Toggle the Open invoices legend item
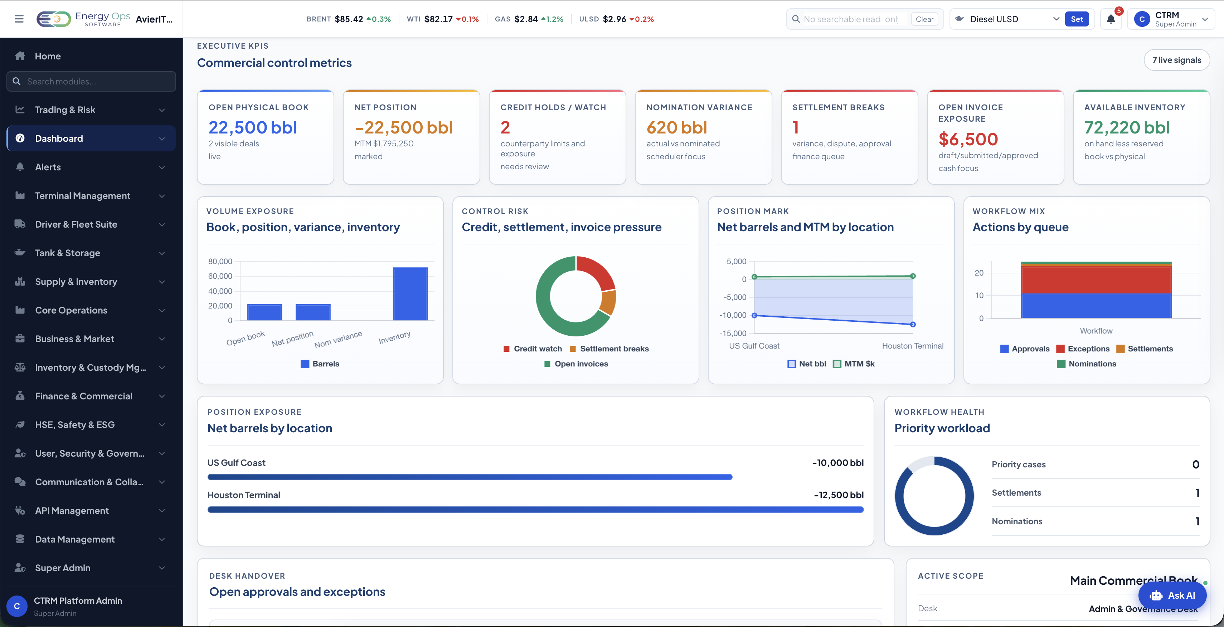 pyautogui.click(x=576, y=364)
